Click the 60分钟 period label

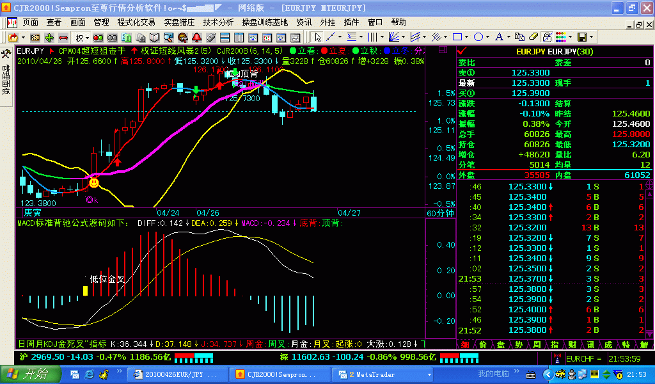coord(441,213)
